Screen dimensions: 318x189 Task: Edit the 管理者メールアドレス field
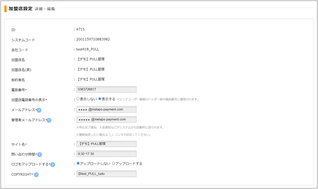[106, 120]
